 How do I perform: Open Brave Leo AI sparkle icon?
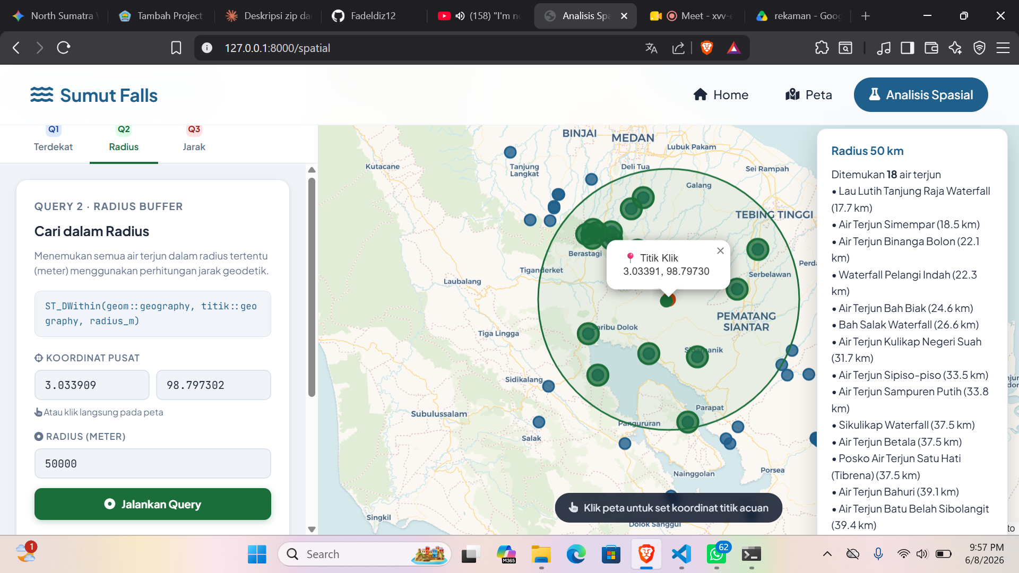click(955, 48)
